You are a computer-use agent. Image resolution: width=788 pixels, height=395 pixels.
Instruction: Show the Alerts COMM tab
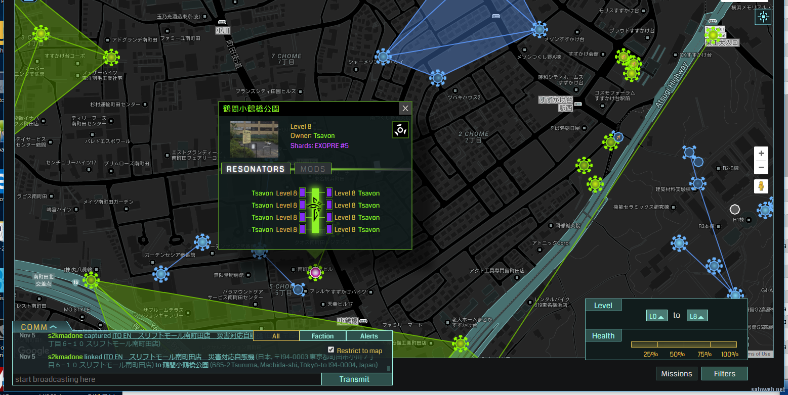[369, 336]
